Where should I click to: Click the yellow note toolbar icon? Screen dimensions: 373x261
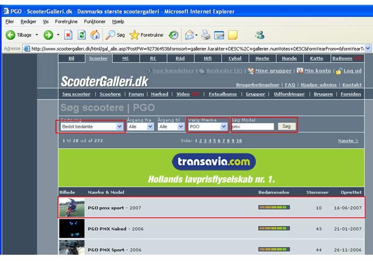[233, 35]
